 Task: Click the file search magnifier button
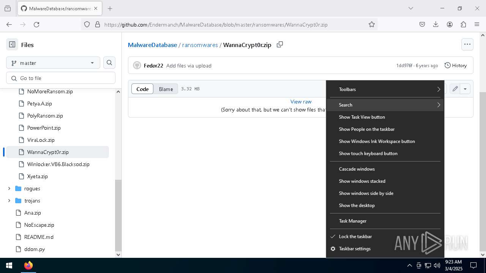pos(109,63)
